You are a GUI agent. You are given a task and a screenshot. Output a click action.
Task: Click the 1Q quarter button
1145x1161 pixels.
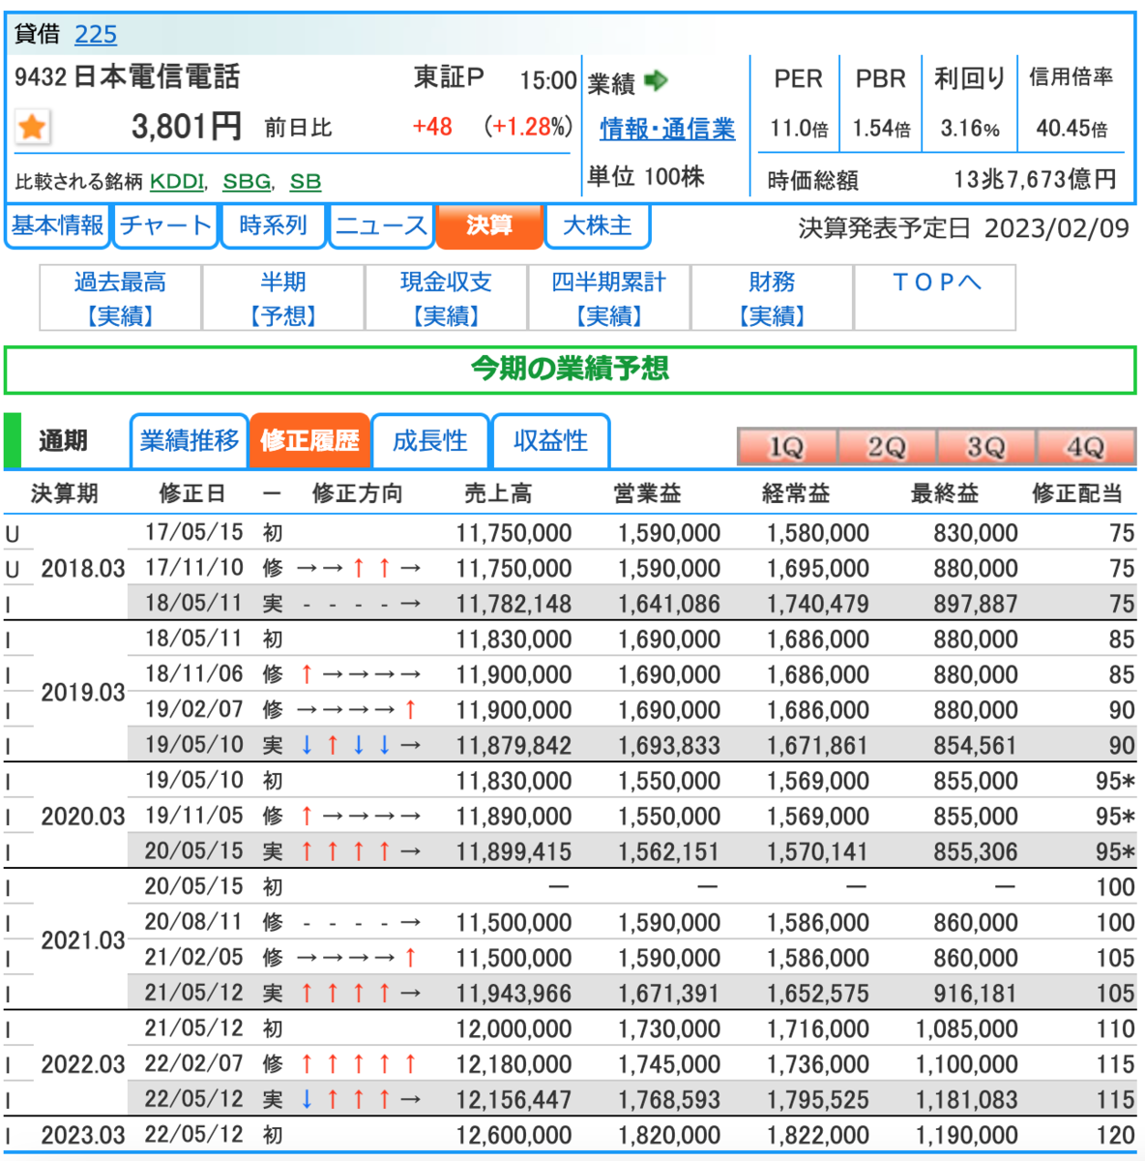787,447
